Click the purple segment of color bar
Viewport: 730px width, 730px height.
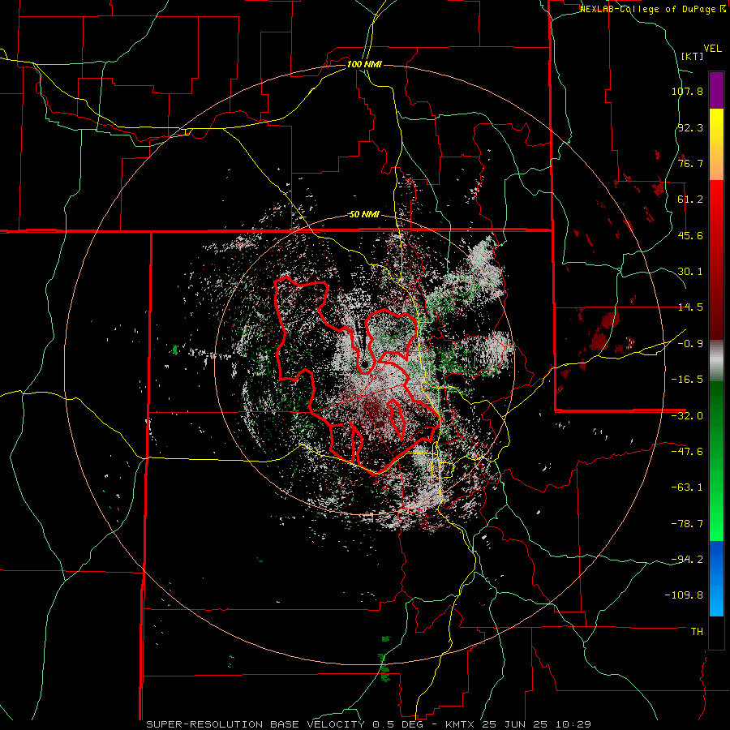[716, 90]
